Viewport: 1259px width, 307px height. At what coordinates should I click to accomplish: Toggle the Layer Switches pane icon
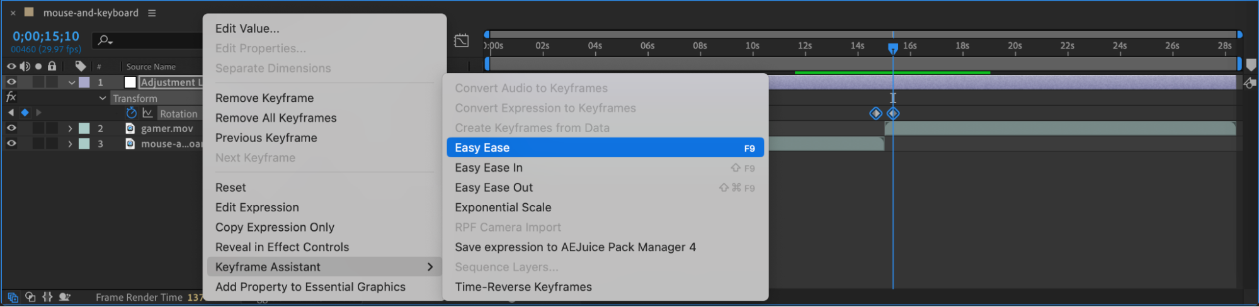click(13, 297)
